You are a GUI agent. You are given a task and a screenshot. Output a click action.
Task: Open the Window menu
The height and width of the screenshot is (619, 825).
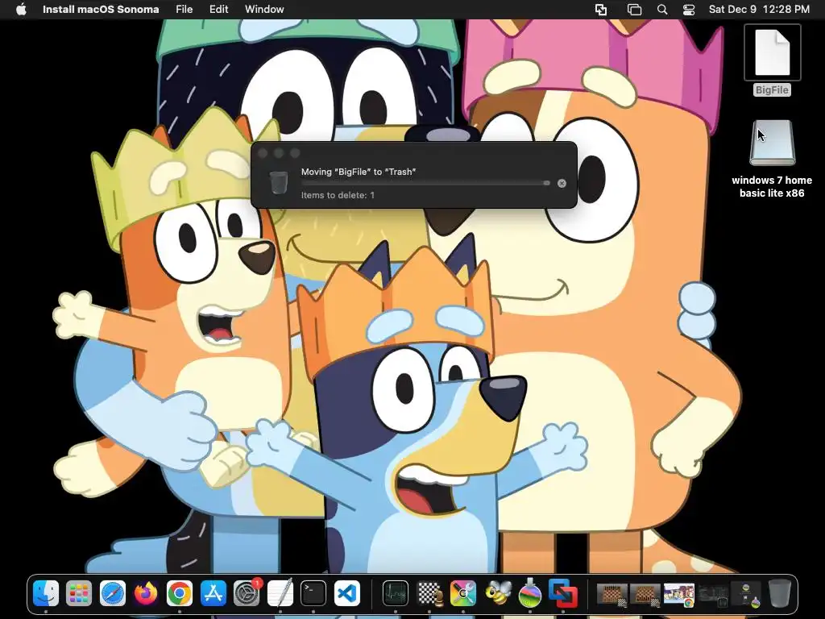click(264, 10)
